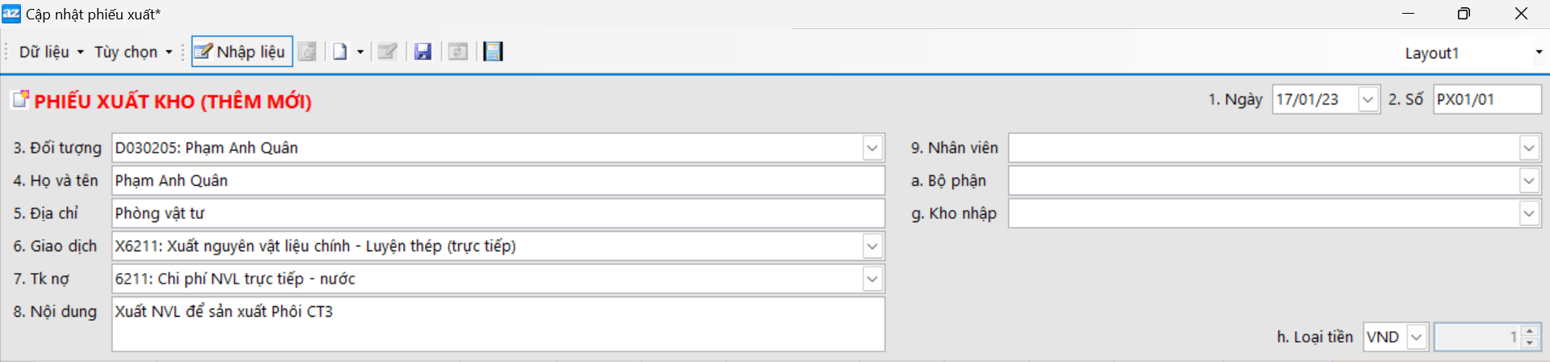Expand the Đối tượng combo box
The width and height of the screenshot is (1550, 362).
pyautogui.click(x=872, y=148)
